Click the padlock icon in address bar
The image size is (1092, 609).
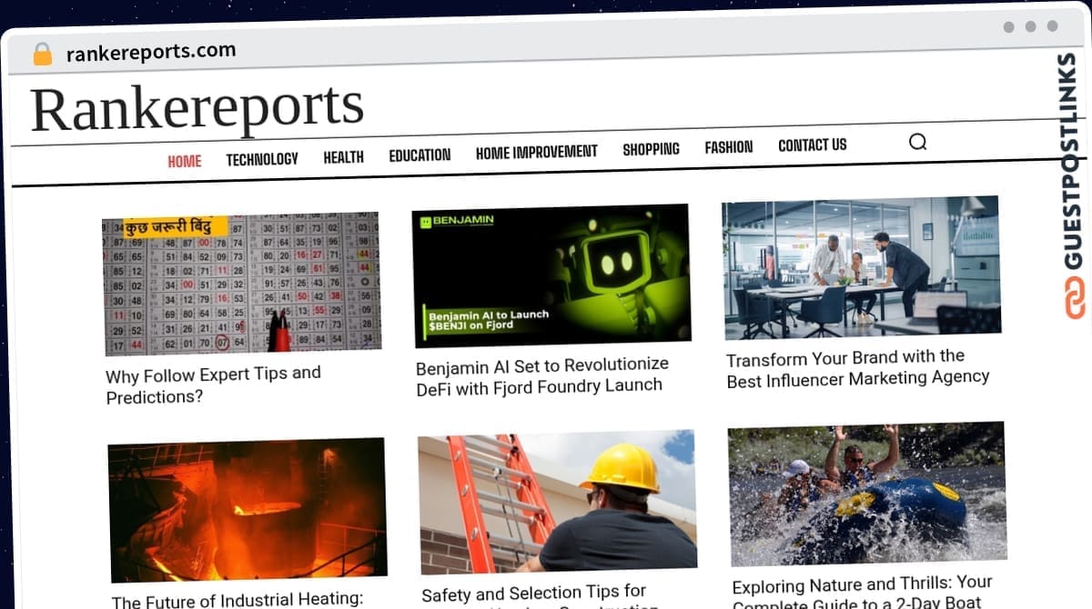click(x=42, y=55)
